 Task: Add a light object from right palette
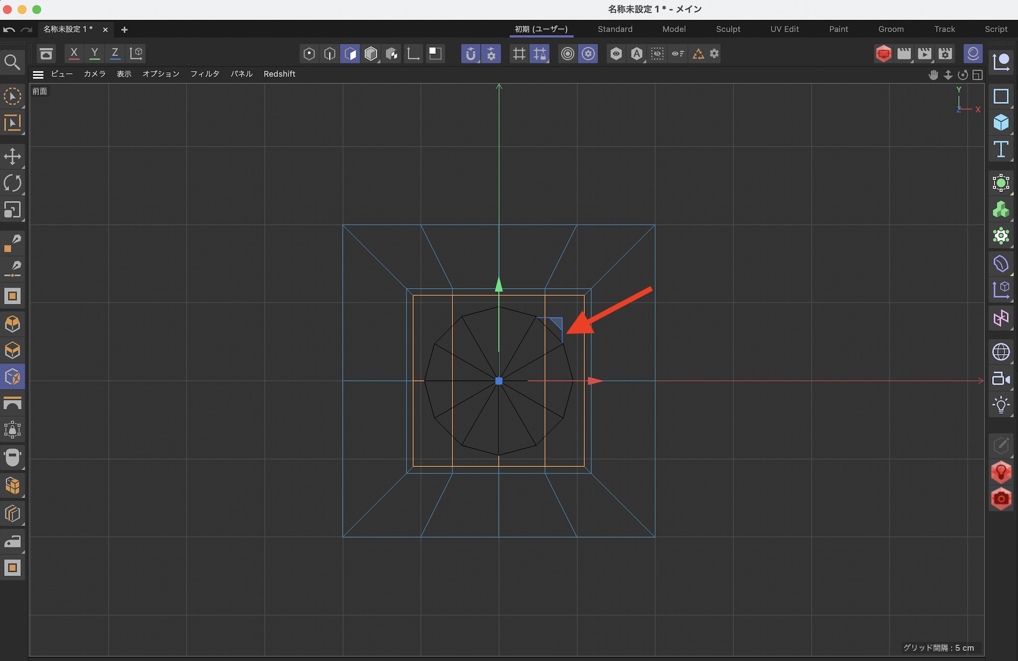(x=1001, y=405)
